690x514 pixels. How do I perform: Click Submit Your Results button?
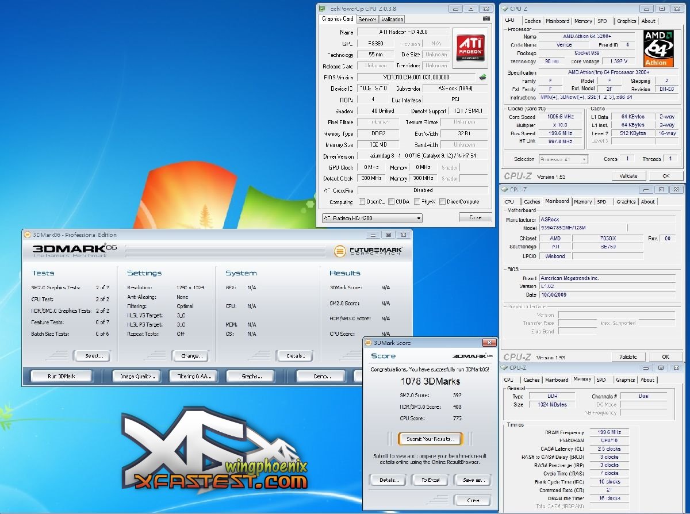[430, 439]
